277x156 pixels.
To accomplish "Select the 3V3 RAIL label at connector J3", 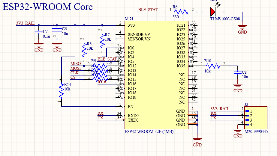I will tap(220, 109).
